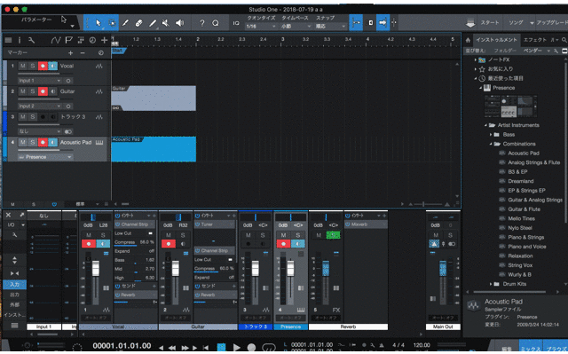Open the quantize 1/16 dropdown
This screenshot has height=354, width=568.
(x=261, y=27)
